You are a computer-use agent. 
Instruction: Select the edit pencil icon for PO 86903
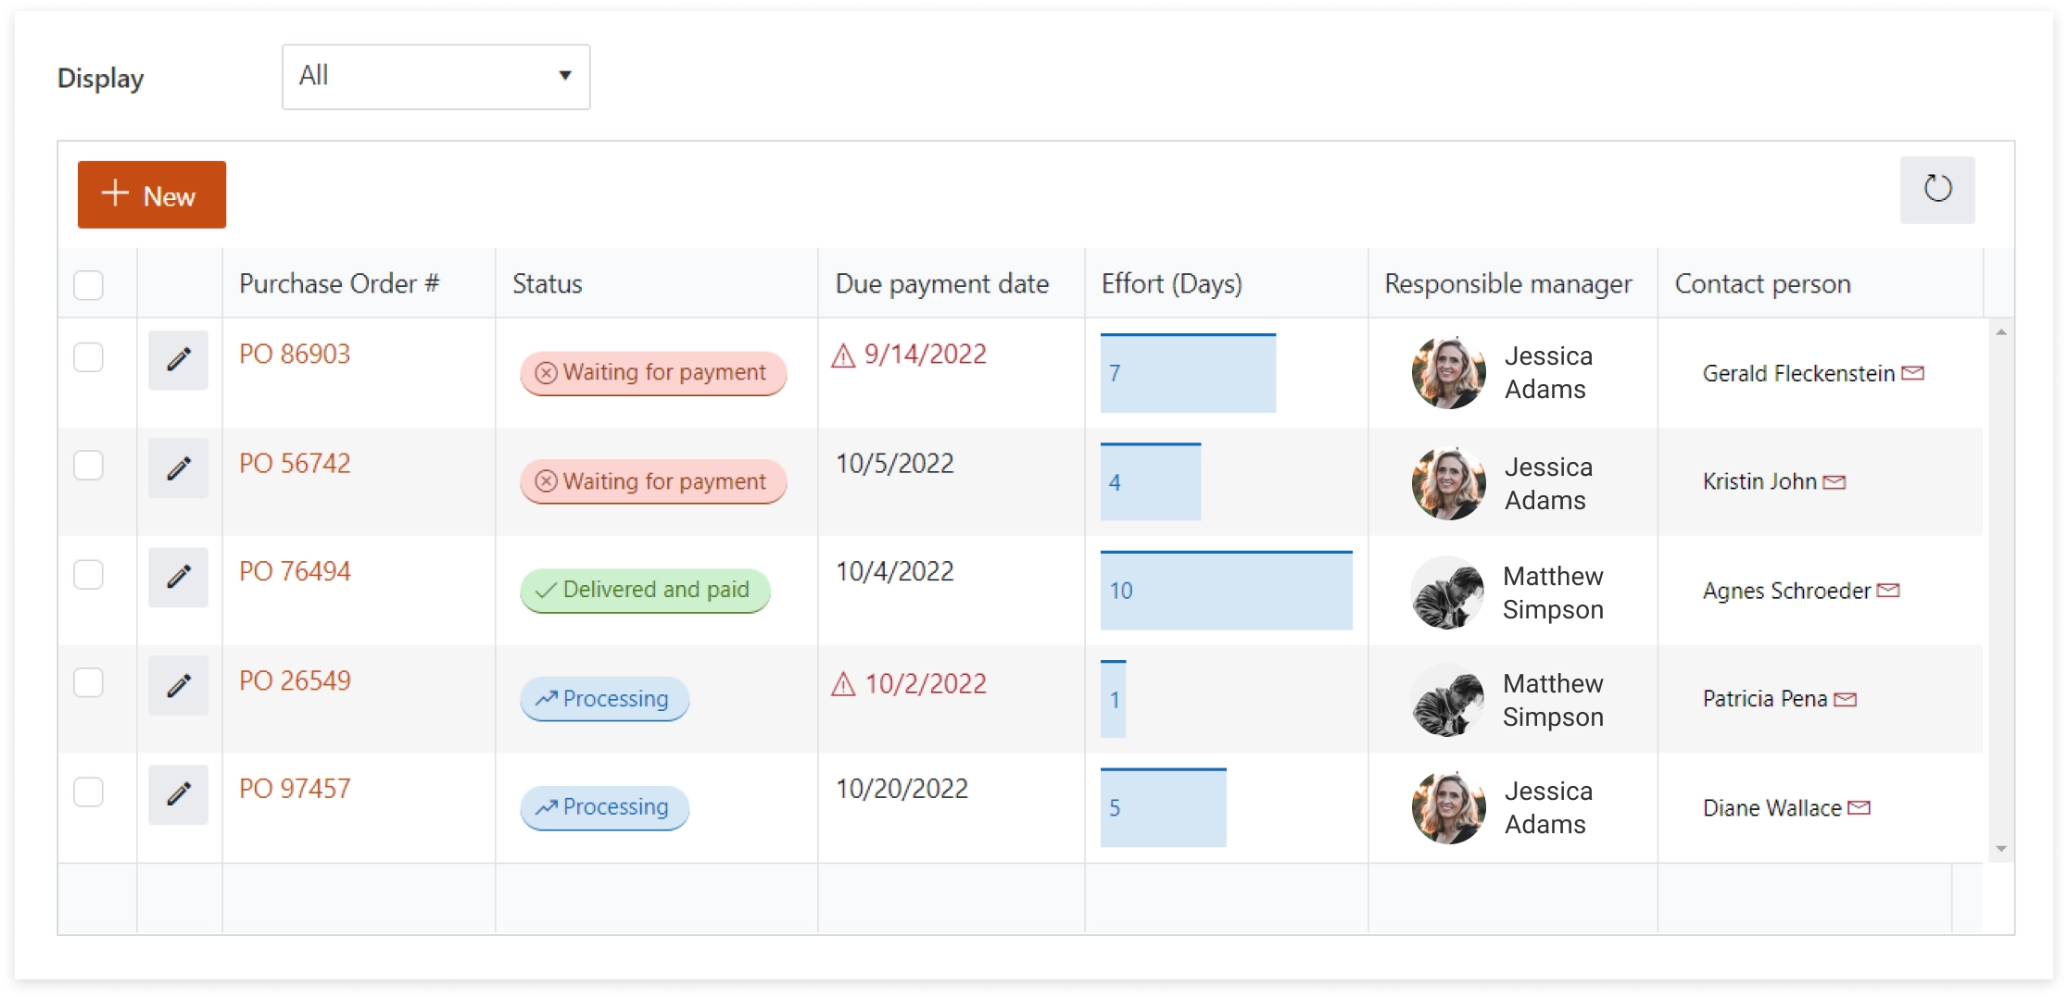[178, 359]
